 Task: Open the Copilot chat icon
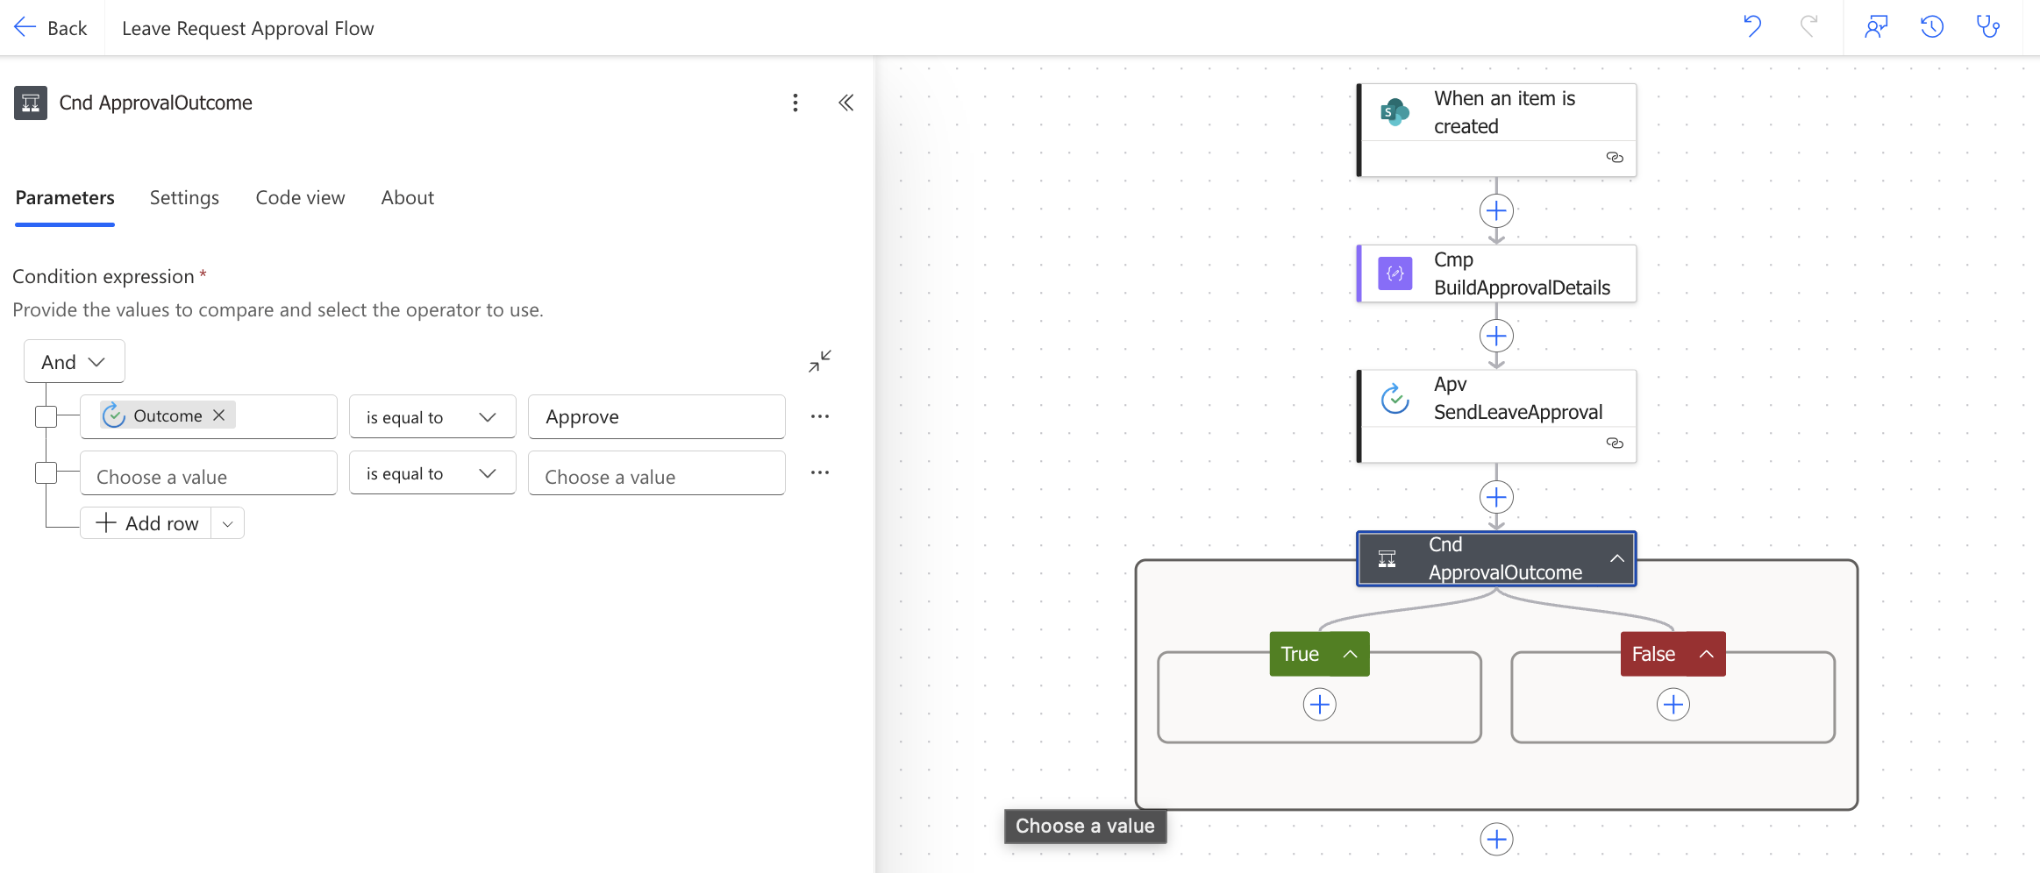coord(1877,27)
